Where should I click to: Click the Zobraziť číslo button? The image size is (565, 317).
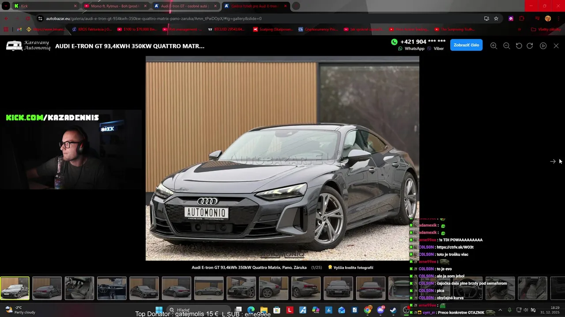[x=466, y=45]
